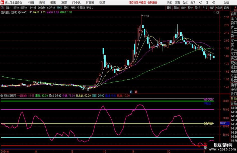Click the diamond icon at chart top-right

tap(214, 13)
